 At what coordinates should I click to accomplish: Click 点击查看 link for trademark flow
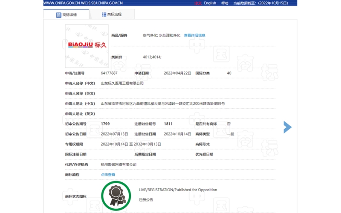tap(108, 175)
